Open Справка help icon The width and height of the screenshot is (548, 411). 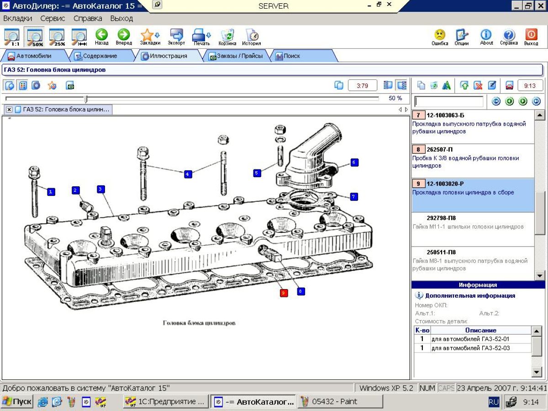tap(509, 37)
